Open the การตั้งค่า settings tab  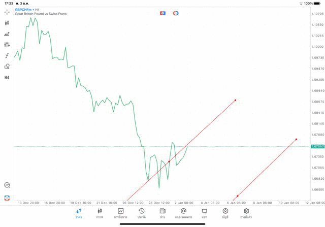(246, 213)
